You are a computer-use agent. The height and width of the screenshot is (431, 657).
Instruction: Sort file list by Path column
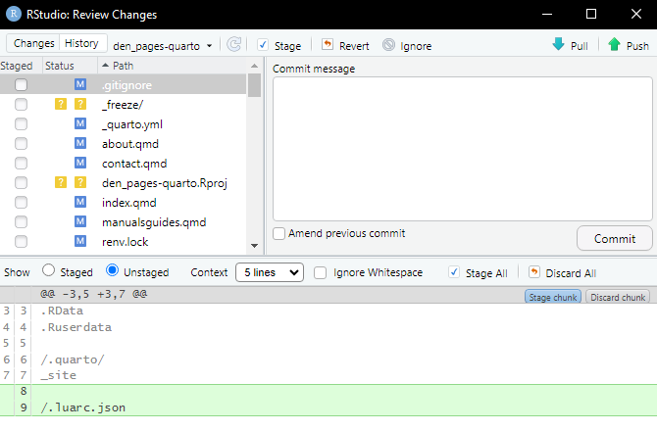pyautogui.click(x=123, y=66)
